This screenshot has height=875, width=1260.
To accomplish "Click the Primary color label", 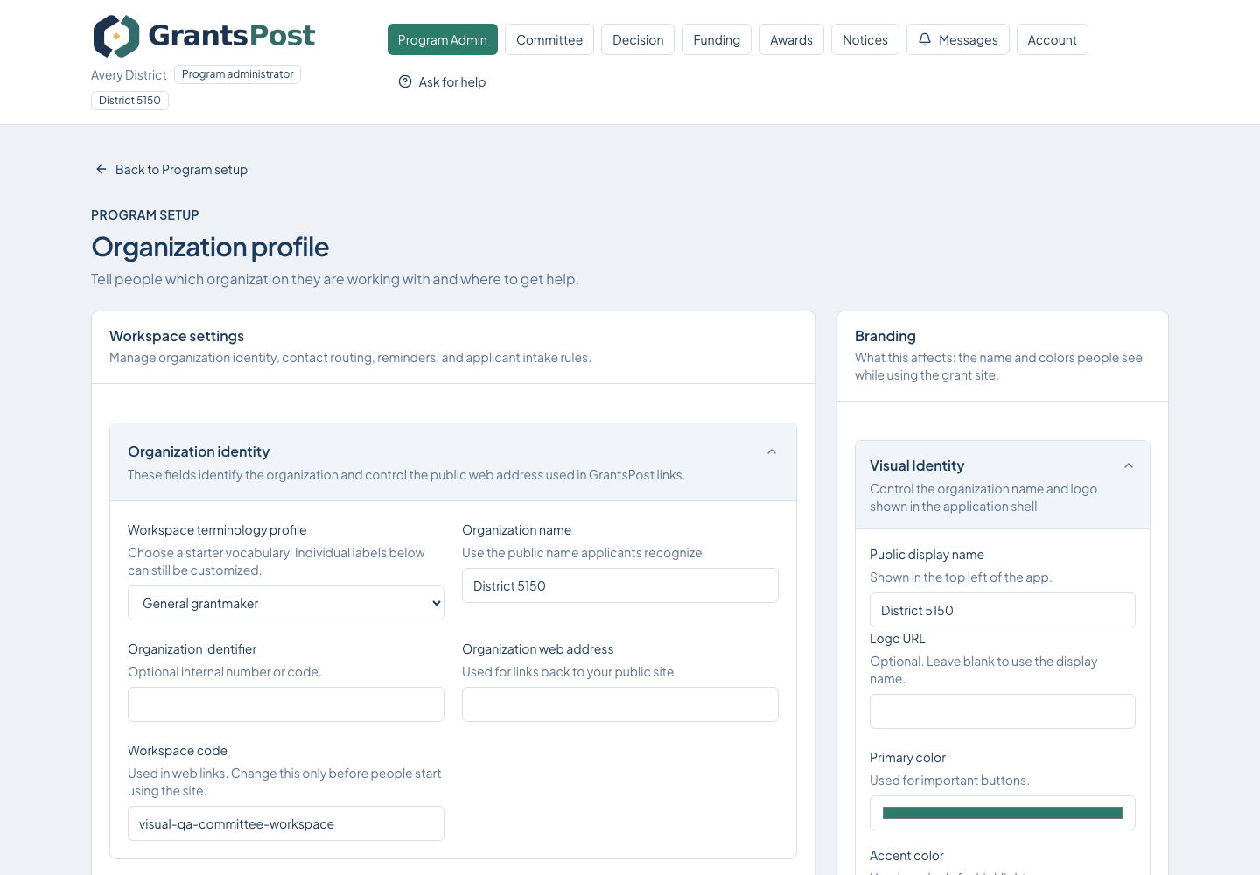I will tap(907, 758).
